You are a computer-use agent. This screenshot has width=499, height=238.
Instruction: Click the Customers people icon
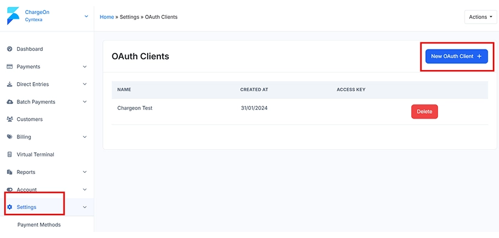coord(10,119)
